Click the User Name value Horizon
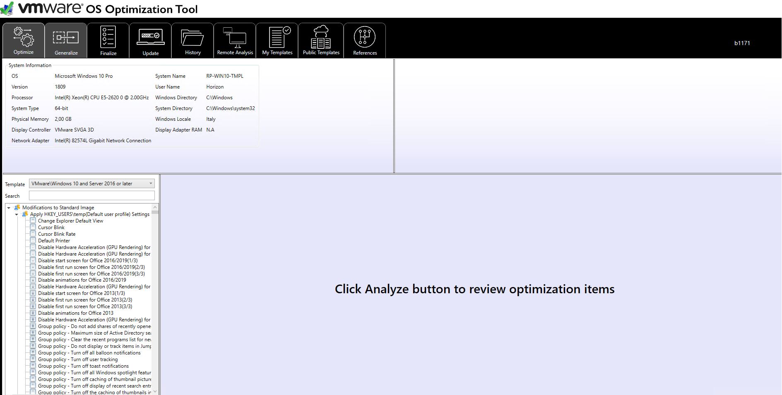Screen dimensions: 782x395 [215, 86]
